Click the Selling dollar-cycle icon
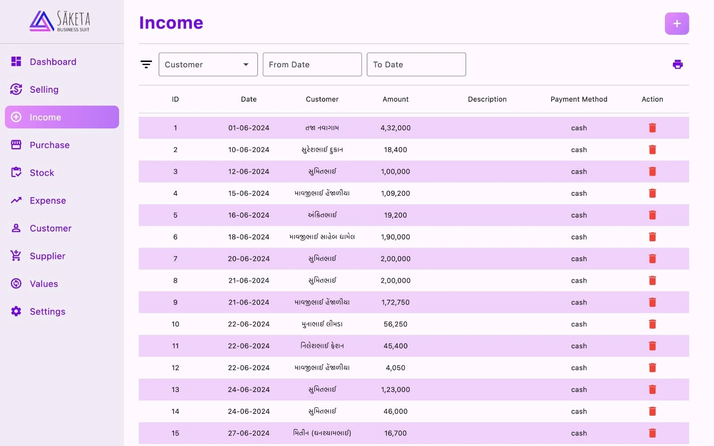Screen dimensions: 714x446 [x=16, y=89]
